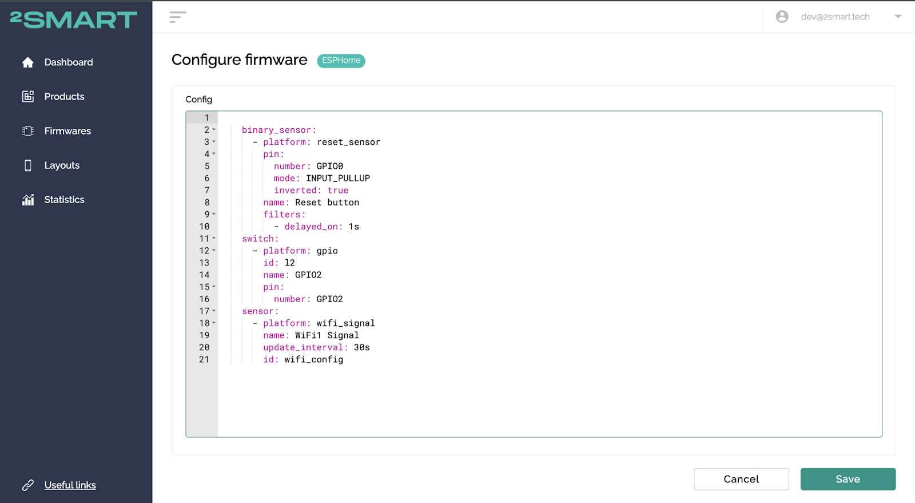Click the Statistics chart icon
This screenshot has height=503, width=915.
click(28, 200)
